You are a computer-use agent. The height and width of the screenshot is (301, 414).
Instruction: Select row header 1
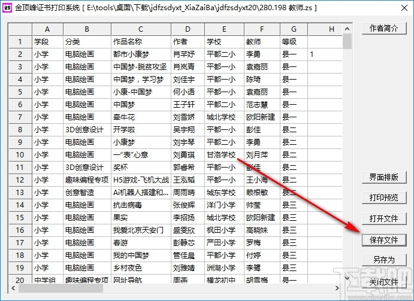pyautogui.click(x=20, y=42)
